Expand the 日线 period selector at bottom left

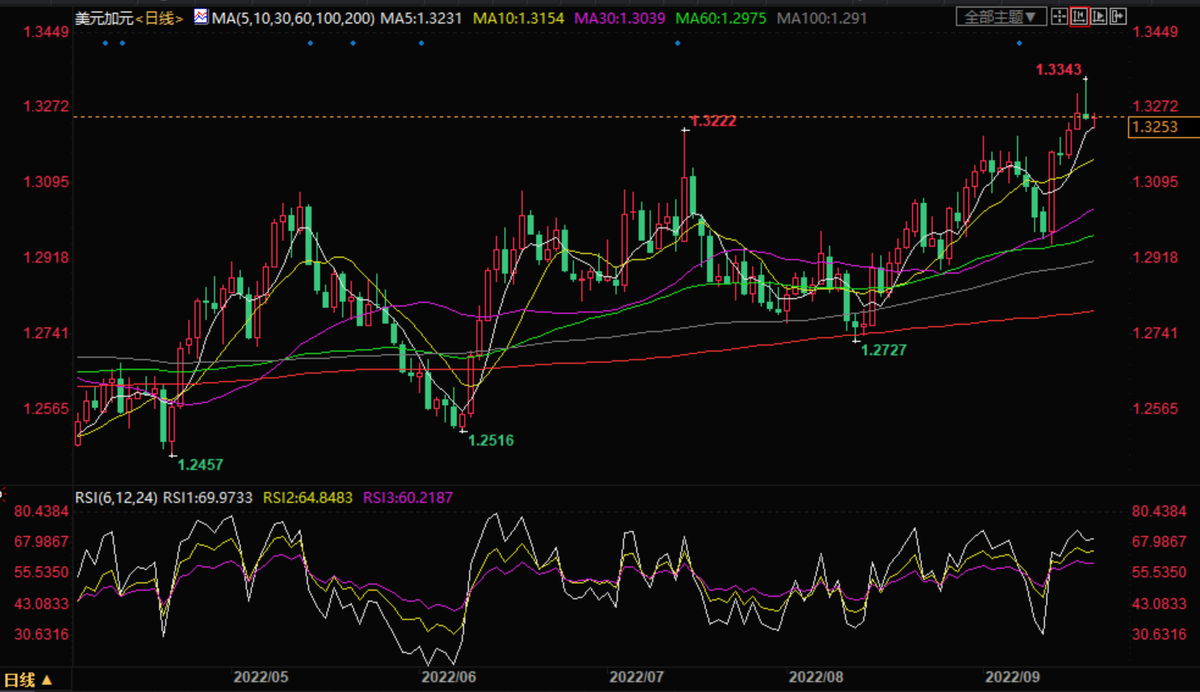(28, 680)
